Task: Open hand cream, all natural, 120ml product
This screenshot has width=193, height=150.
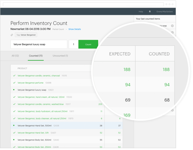Action: point(41,97)
